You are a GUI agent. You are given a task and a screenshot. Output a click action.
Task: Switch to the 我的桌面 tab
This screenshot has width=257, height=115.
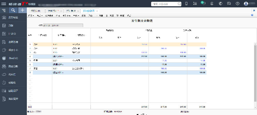point(36,11)
